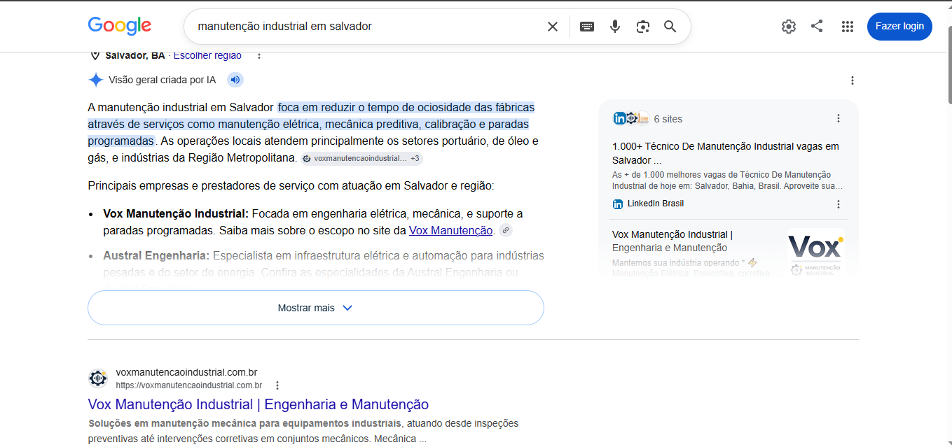Image resolution: width=952 pixels, height=447 pixels.
Task: Open LinkedIn Técnico De Manutenção vagas result
Action: [x=725, y=153]
